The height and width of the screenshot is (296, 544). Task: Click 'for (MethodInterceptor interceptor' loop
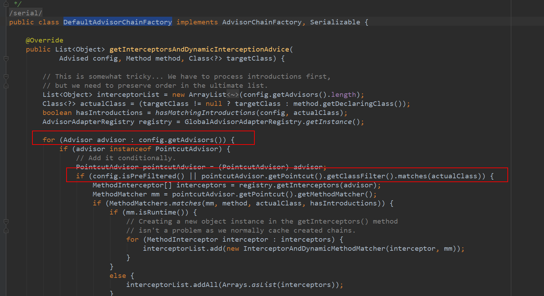pos(235,239)
